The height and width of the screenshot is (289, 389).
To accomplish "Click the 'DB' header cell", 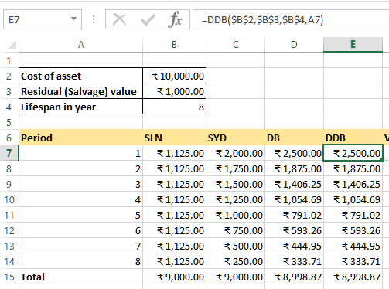I will 294,138.
